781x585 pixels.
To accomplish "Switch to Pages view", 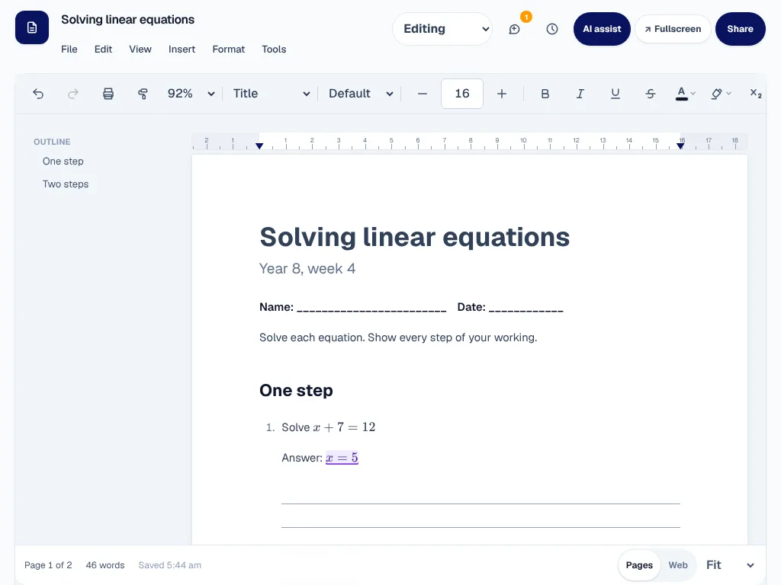I will (x=639, y=565).
